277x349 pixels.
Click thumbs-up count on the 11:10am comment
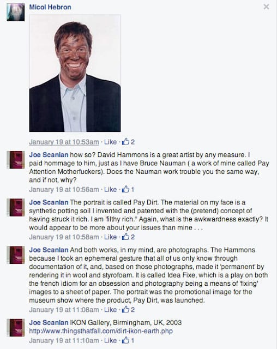(x=128, y=340)
